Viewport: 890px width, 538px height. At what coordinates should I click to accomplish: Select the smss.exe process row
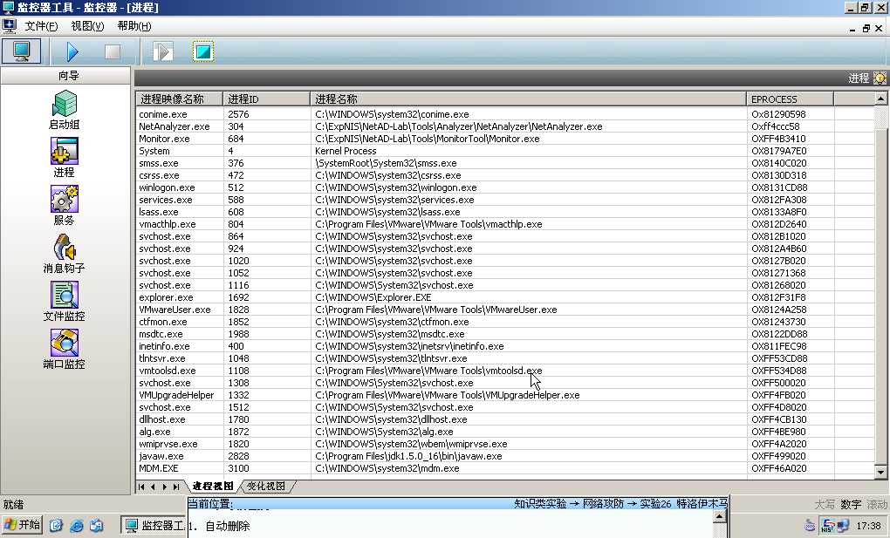coord(505,163)
